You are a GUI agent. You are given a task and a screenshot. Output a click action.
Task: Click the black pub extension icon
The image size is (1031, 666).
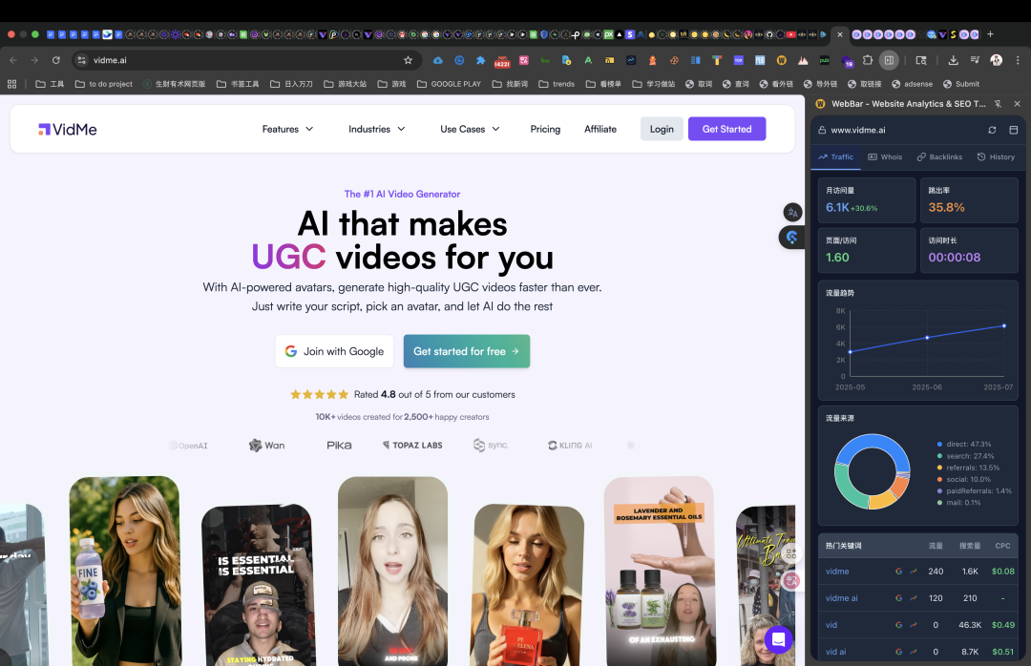(x=824, y=60)
